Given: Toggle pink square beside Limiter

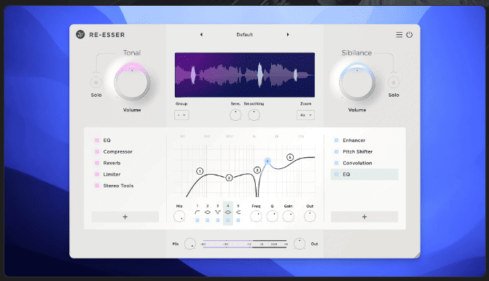Looking at the screenshot, I should pyautogui.click(x=97, y=175).
